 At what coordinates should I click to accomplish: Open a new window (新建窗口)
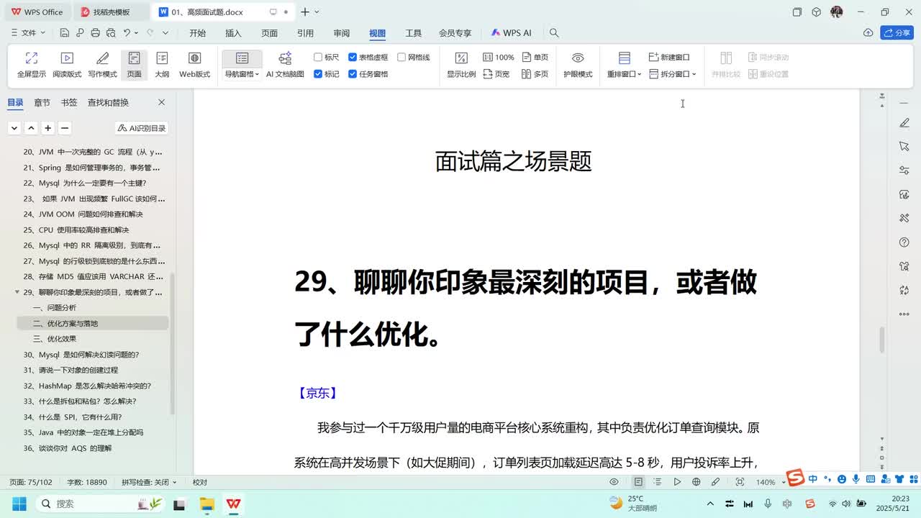pyautogui.click(x=669, y=57)
